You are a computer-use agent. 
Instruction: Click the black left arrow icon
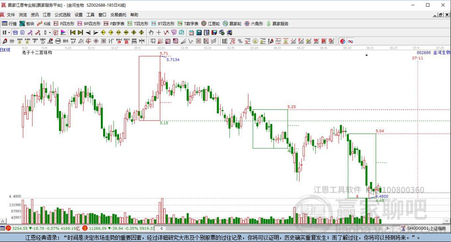(88, 33)
